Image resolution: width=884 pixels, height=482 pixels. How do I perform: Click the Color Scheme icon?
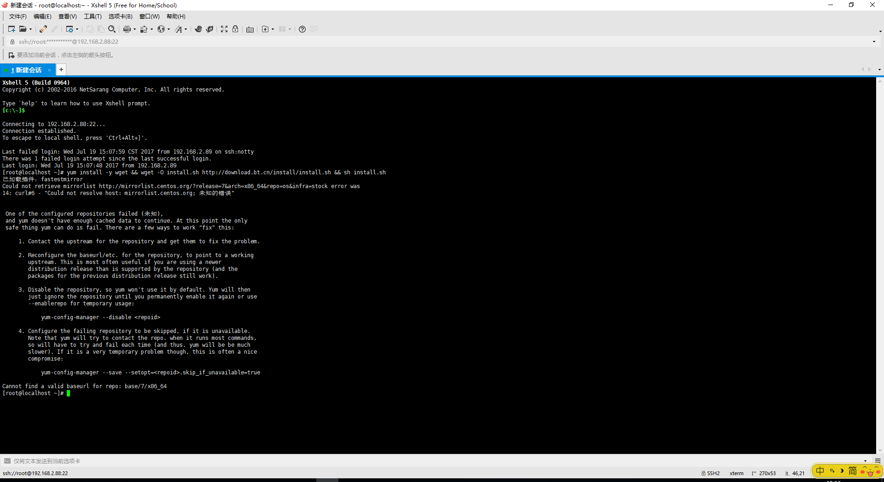pos(144,29)
